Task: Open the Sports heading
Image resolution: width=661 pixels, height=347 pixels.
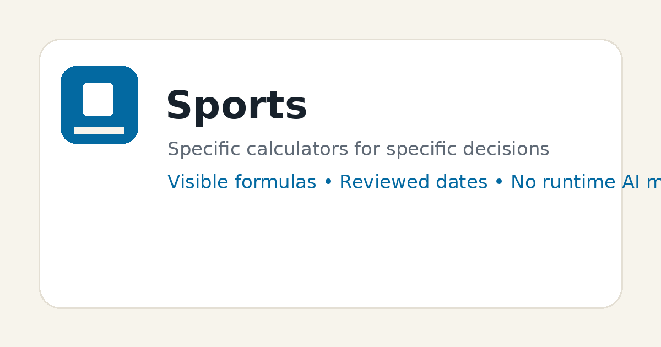Action: point(236,106)
